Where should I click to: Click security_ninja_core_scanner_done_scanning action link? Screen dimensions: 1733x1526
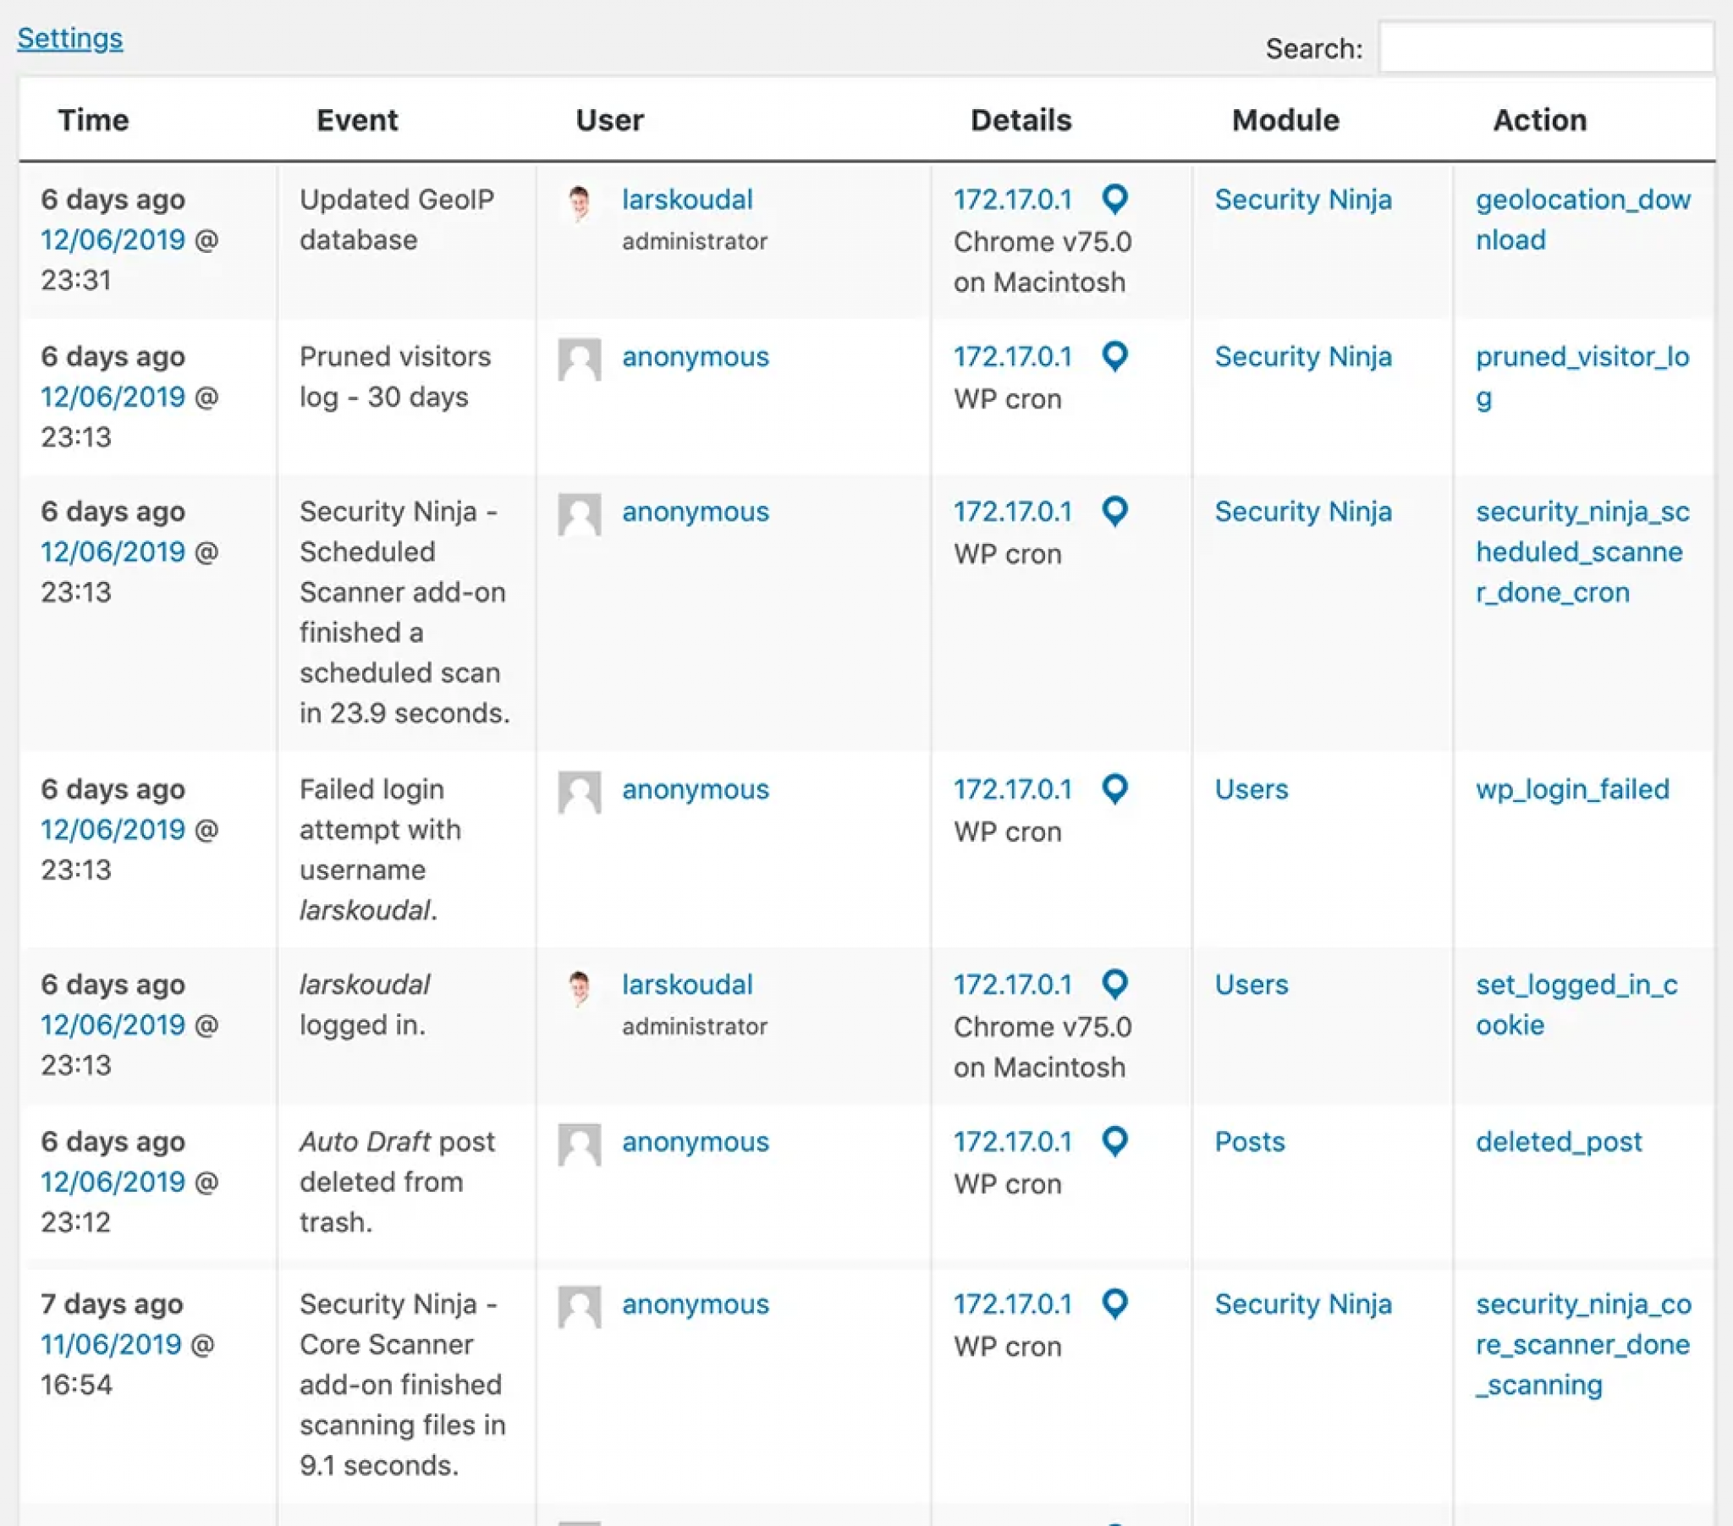1583,1345
